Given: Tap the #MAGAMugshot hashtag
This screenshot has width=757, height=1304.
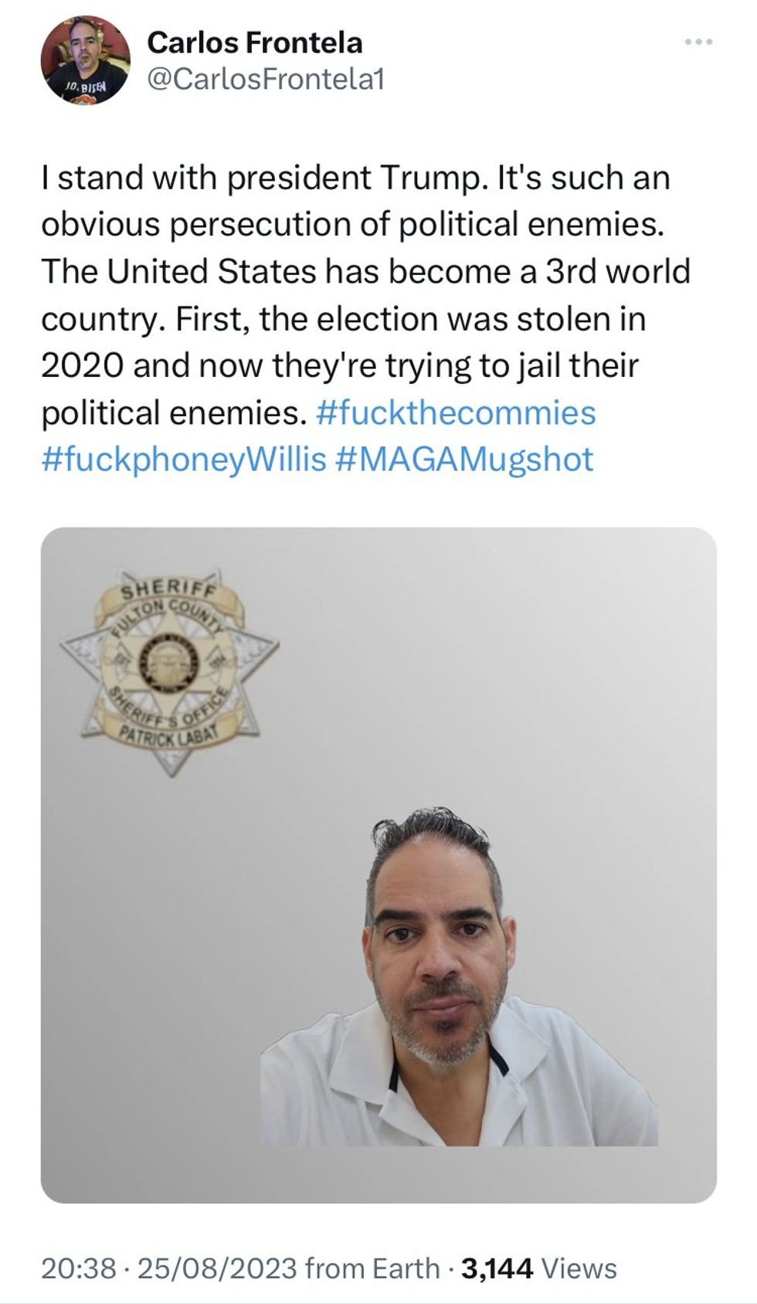Looking at the screenshot, I should click(465, 460).
